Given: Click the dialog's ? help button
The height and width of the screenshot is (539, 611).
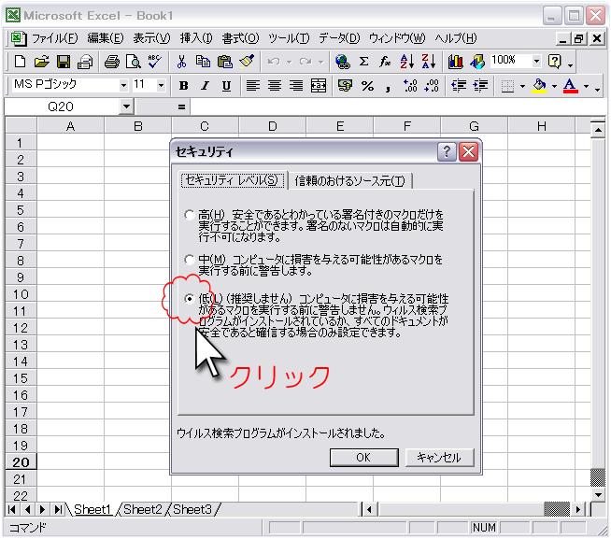Looking at the screenshot, I should pos(447,151).
